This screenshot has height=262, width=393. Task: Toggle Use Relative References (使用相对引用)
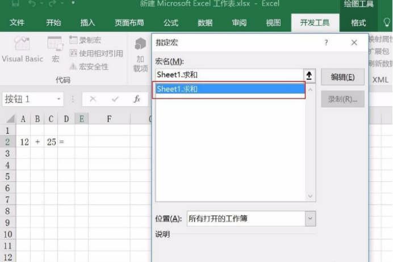(96, 53)
